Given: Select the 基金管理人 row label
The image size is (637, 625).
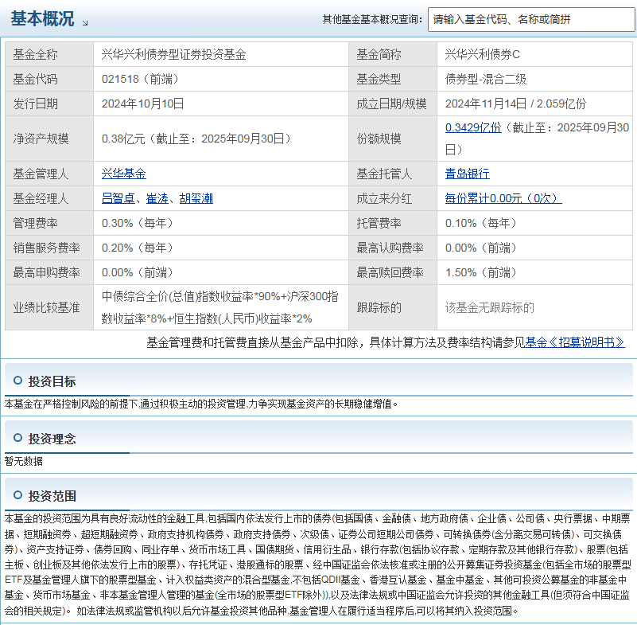Looking at the screenshot, I should click(41, 174).
